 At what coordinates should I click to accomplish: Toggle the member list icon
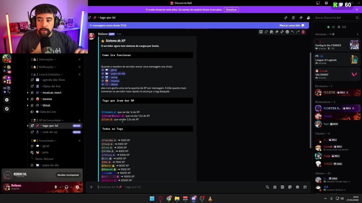tap(309, 17)
